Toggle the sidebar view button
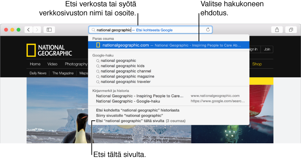The height and width of the screenshot is (161, 301). (x=49, y=30)
